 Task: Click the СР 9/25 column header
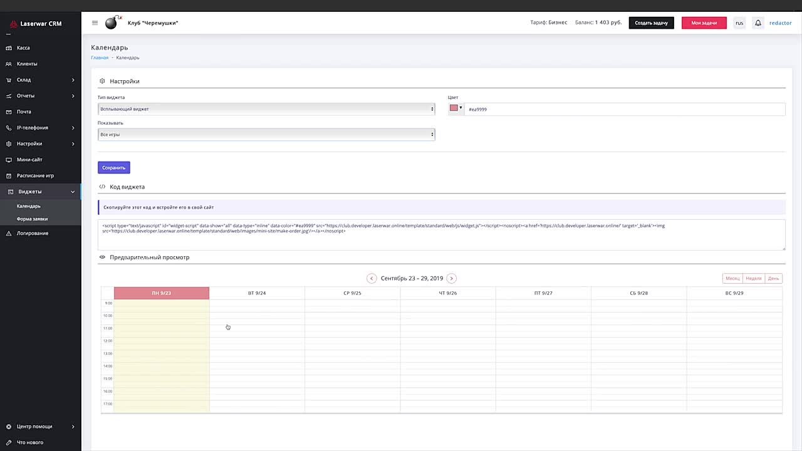pyautogui.click(x=352, y=293)
